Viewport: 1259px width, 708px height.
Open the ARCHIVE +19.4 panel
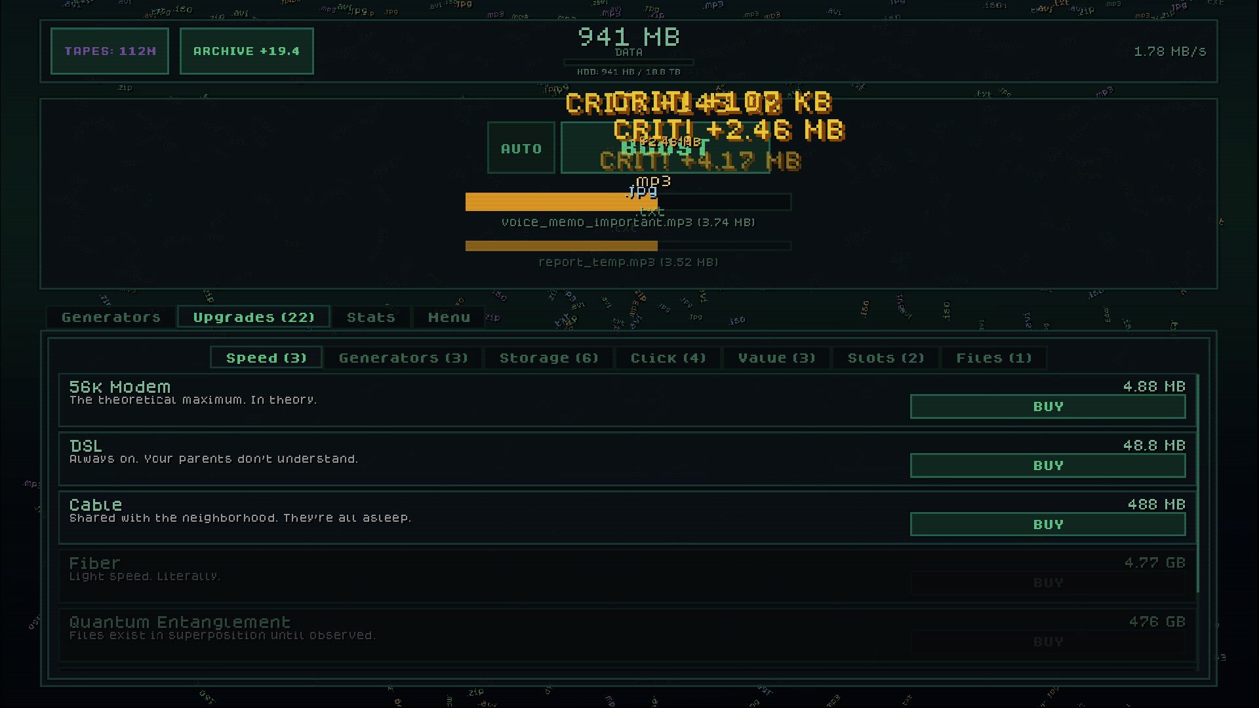click(x=247, y=50)
